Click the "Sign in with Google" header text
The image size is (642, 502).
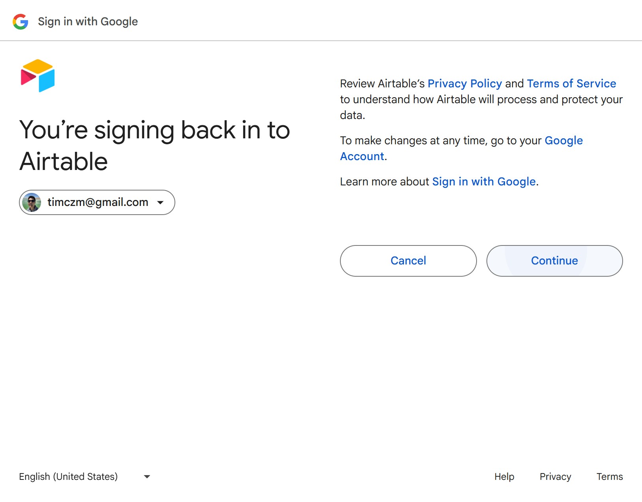coord(88,22)
